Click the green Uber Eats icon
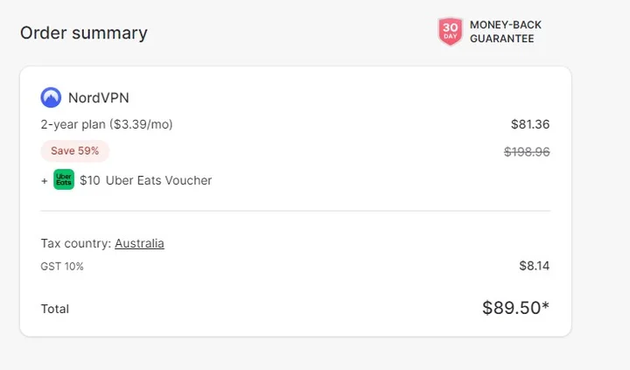 [64, 180]
